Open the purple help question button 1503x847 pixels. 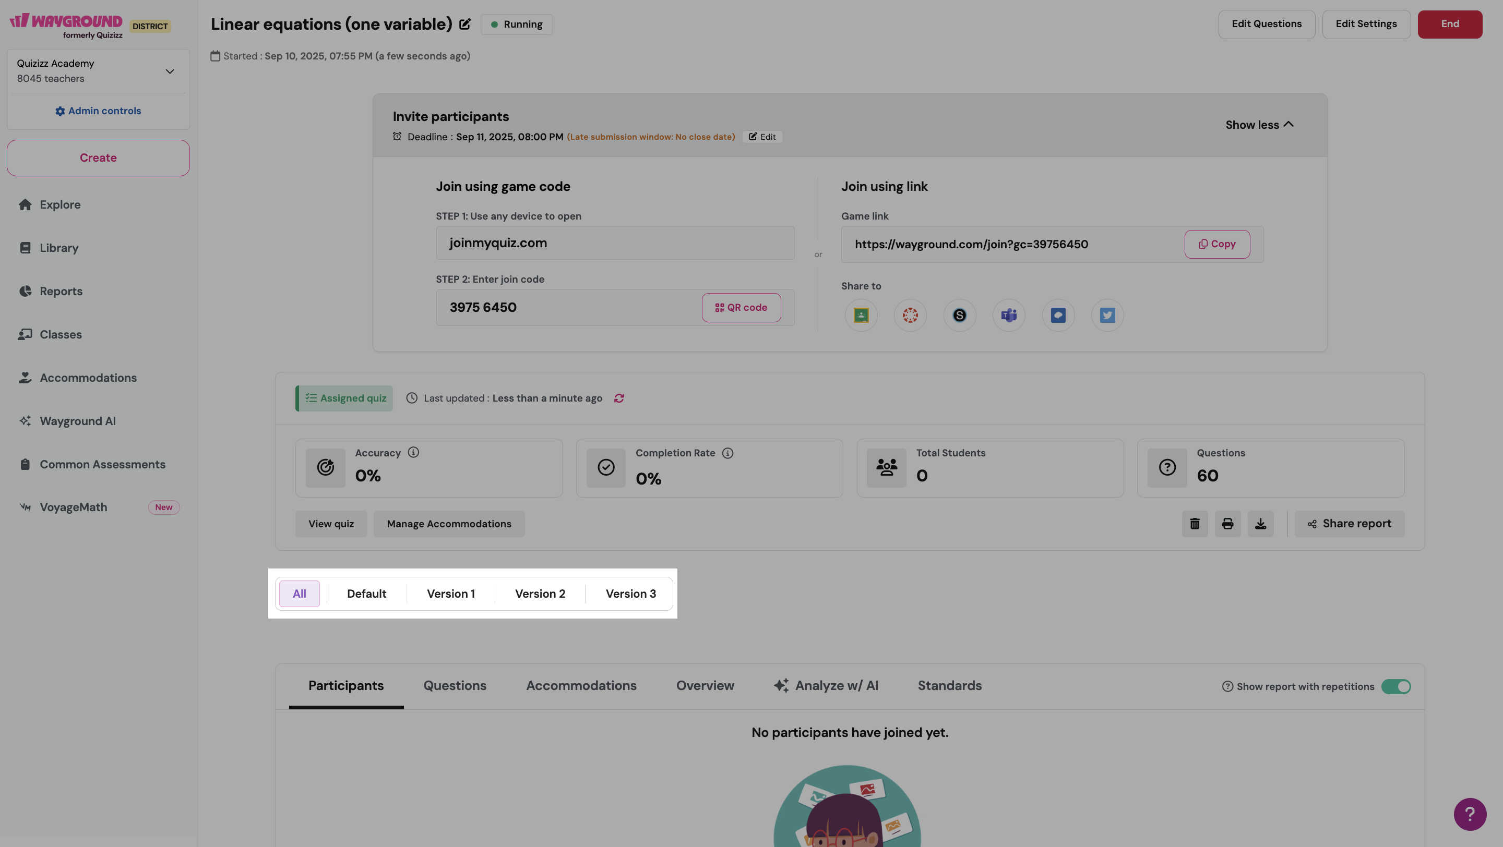point(1469,814)
